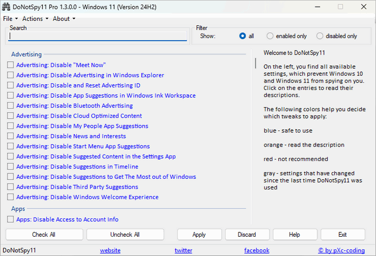Click the Uncheck All button
This screenshot has height=256, width=376.
125,235
